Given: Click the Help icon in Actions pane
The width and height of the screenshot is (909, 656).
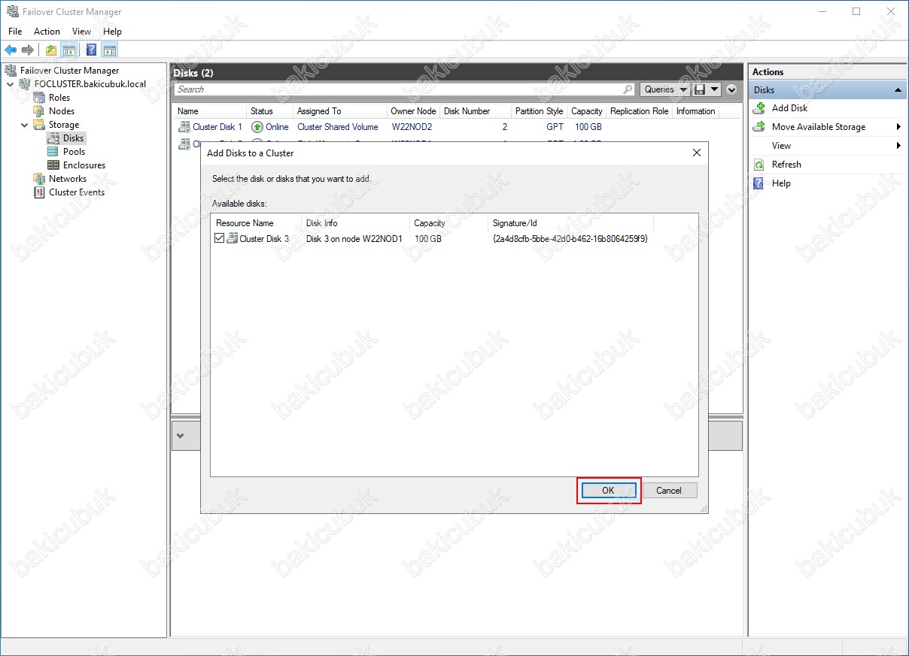Looking at the screenshot, I should (x=759, y=183).
